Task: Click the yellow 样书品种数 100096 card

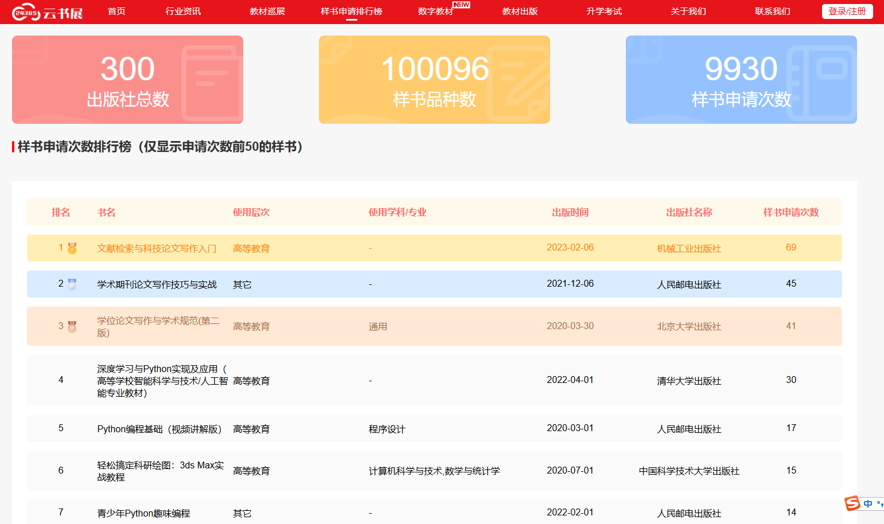Action: click(434, 80)
